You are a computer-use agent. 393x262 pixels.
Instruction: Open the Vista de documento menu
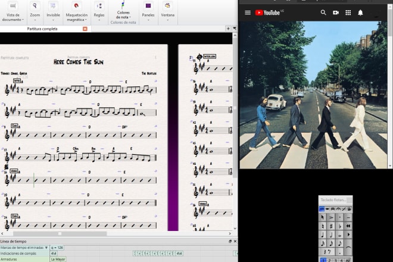point(13,13)
